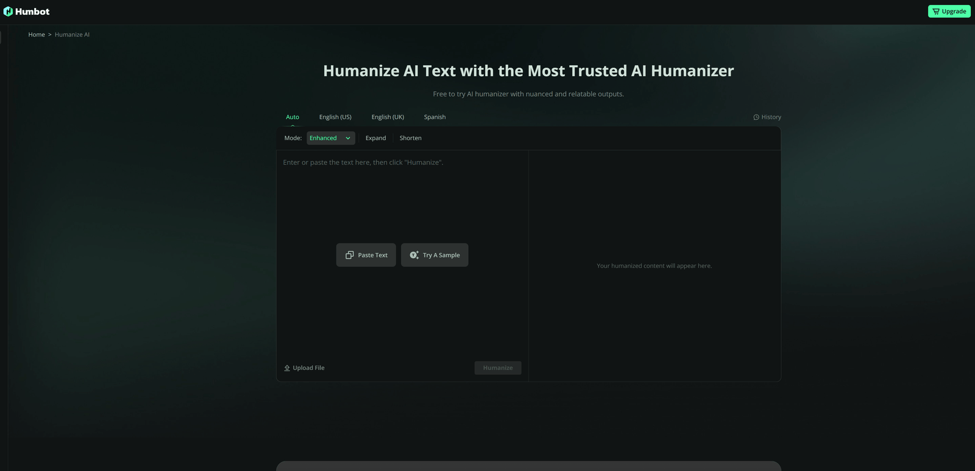Choose the Expand option
The height and width of the screenshot is (471, 975).
[x=375, y=138]
